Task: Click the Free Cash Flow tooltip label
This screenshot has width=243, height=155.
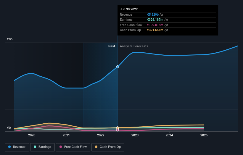Action: (x=131, y=25)
